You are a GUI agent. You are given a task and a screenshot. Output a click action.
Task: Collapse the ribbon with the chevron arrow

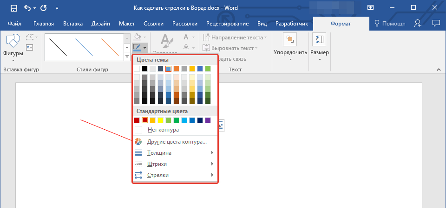pyautogui.click(x=438, y=69)
